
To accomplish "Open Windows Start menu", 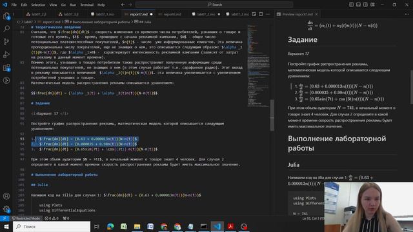I will 6,226.
